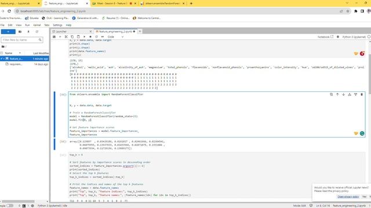Click the debugger bug icon

(x=338, y=37)
